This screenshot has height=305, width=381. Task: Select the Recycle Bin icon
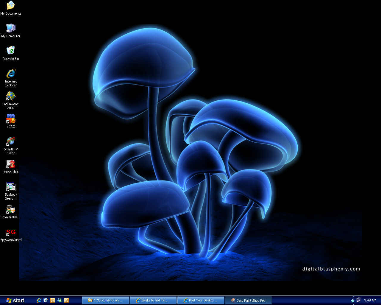click(x=11, y=53)
